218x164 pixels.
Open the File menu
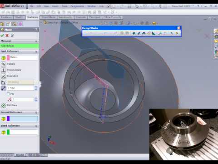31,6
